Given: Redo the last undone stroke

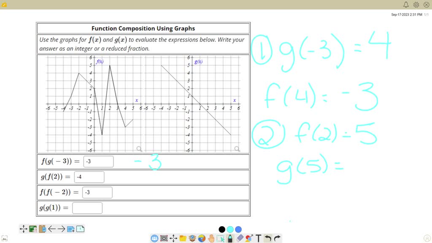Looking at the screenshot, I should pos(278,238).
